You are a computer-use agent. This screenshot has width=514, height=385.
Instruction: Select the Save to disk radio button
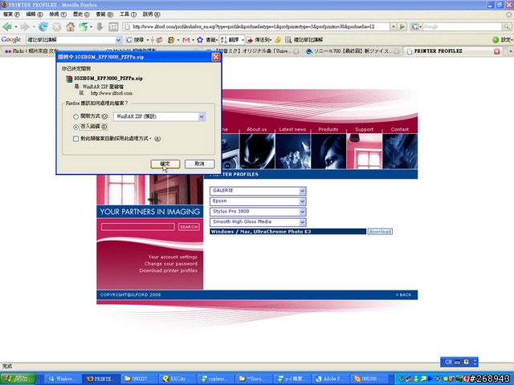coord(75,127)
